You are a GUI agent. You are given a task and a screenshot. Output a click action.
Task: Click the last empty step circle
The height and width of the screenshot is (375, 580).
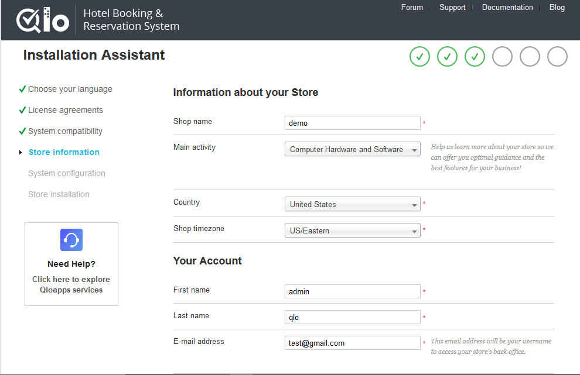pyautogui.click(x=557, y=57)
